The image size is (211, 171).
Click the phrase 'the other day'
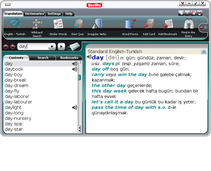(108, 86)
